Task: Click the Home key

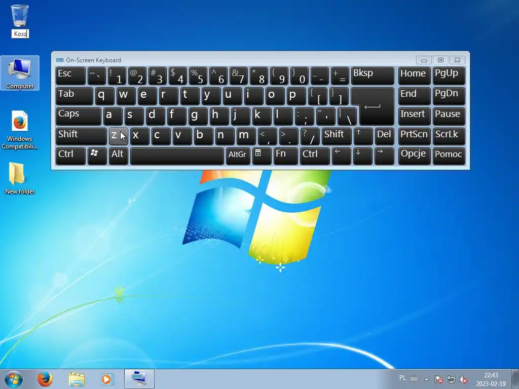Action: 415,76
